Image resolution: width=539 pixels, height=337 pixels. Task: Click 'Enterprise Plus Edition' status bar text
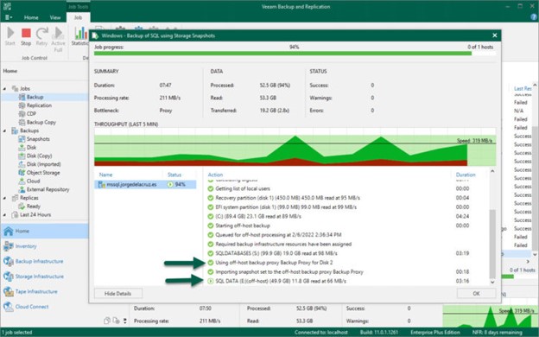tap(434, 333)
